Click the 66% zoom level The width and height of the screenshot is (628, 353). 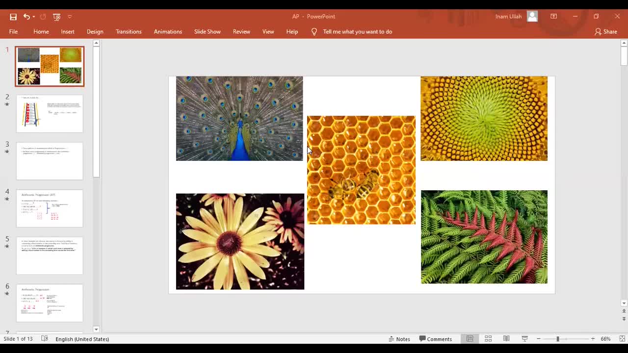point(606,339)
